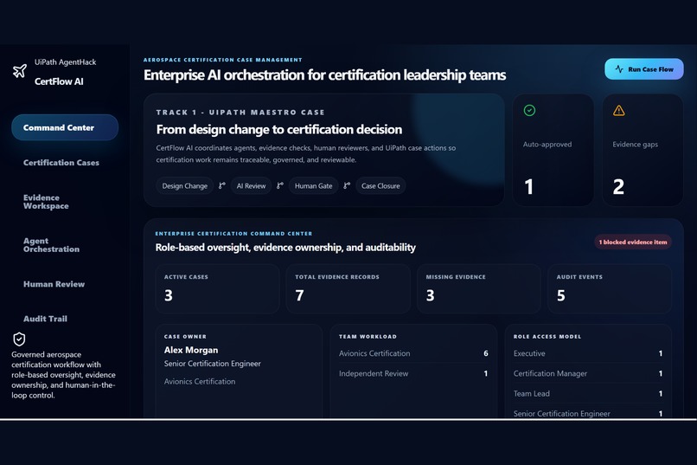Select the Independent Review workload row
The width and height of the screenshot is (697, 465).
[x=413, y=373]
